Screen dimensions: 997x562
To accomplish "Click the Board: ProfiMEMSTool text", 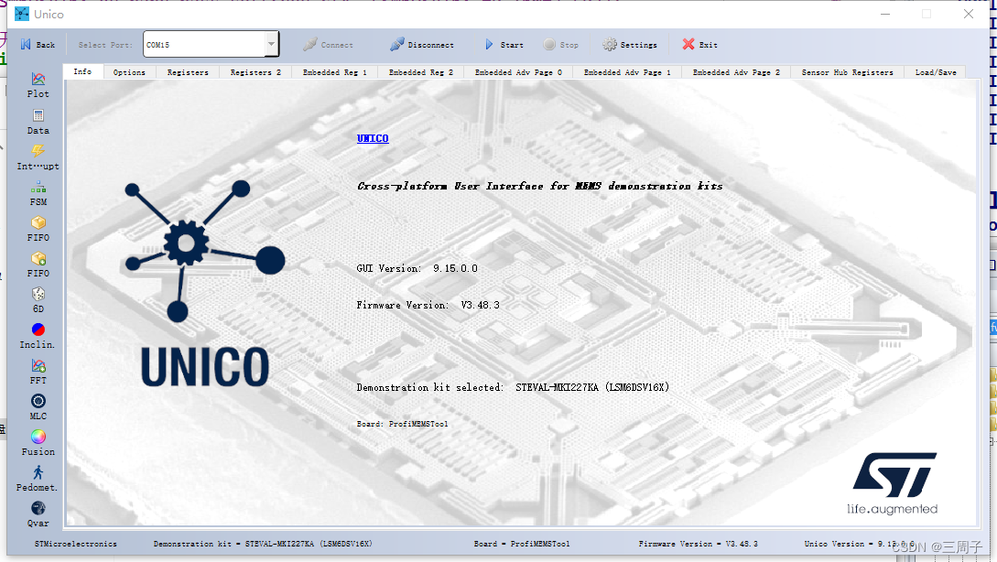I will click(x=403, y=424).
